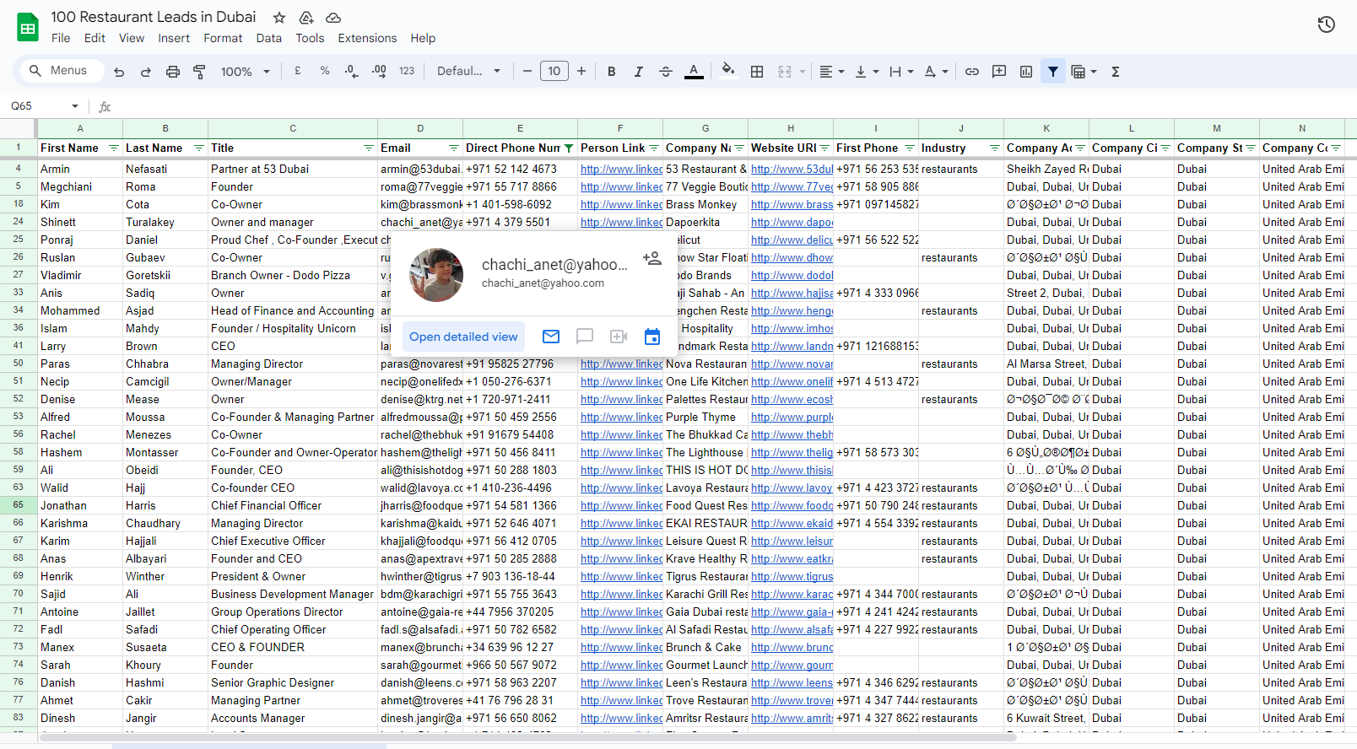Format as percent
This screenshot has width=1357, height=749.
(325, 72)
